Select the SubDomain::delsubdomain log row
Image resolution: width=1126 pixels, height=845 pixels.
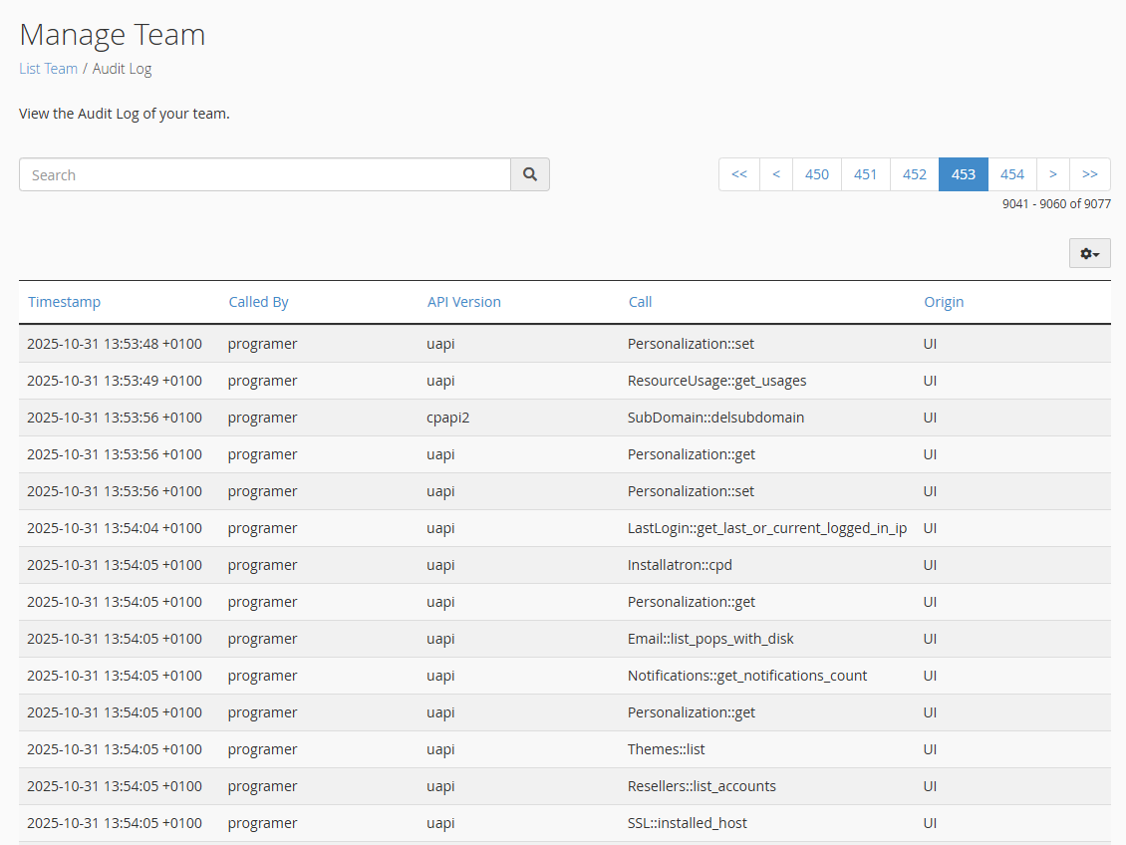[715, 418]
